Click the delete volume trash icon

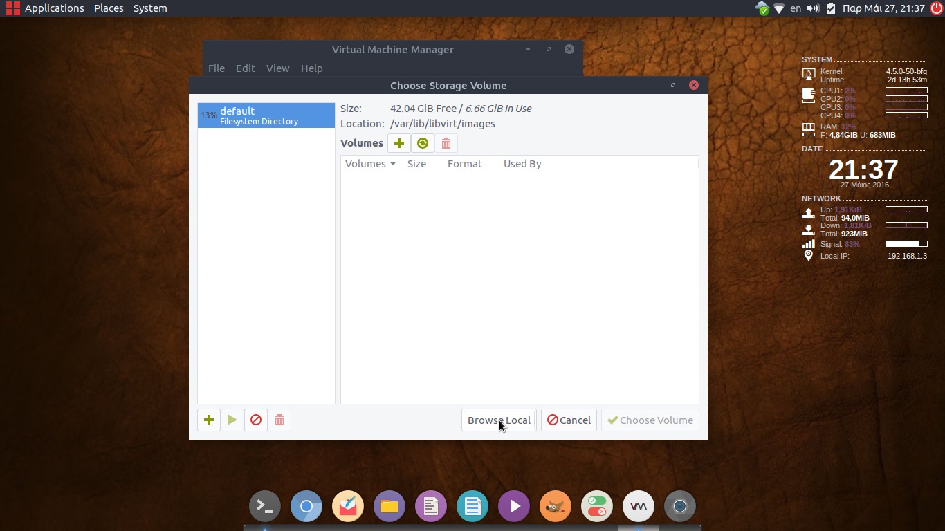click(x=446, y=143)
